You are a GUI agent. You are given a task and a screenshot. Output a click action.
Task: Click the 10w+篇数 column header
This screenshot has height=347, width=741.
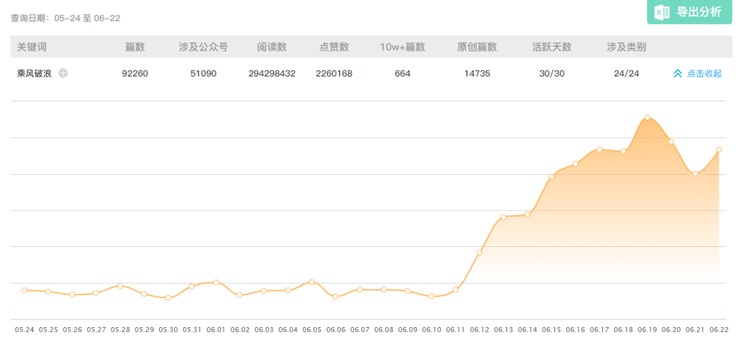click(402, 47)
